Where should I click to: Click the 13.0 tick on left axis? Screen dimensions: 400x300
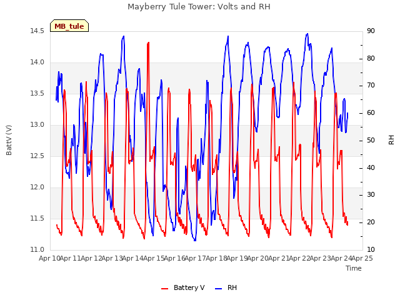coord(37,125)
